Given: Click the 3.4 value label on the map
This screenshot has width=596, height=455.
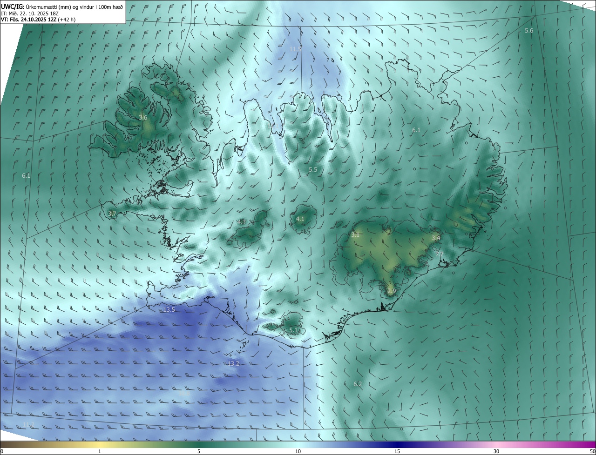Looking at the screenshot, I should click(x=436, y=238).
